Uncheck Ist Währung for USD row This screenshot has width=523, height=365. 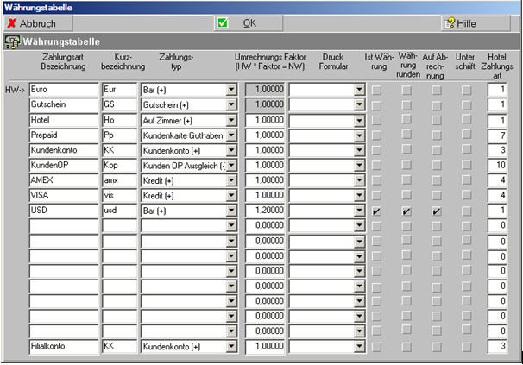[376, 211]
